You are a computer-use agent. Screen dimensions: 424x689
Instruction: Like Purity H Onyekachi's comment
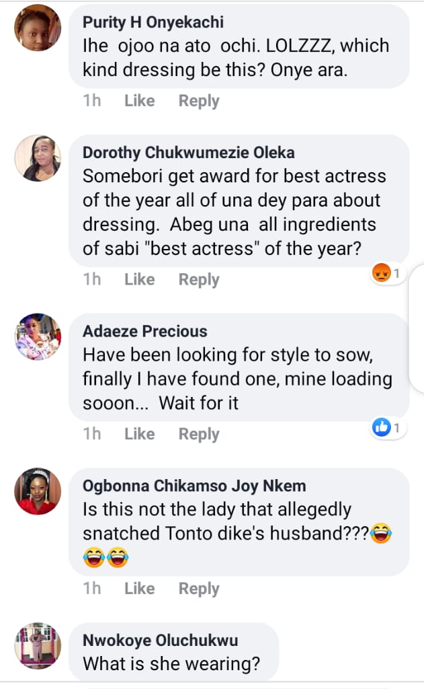(x=139, y=101)
